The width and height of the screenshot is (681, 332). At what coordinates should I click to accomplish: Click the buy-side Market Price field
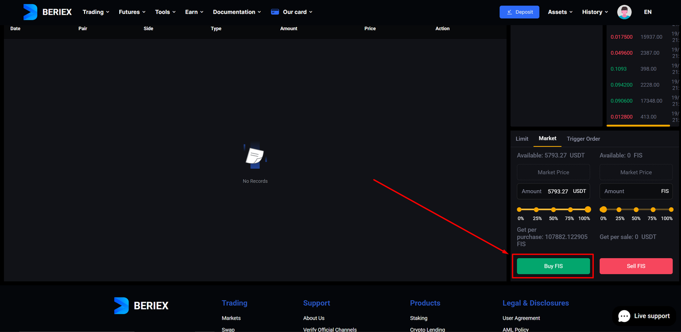[553, 172]
